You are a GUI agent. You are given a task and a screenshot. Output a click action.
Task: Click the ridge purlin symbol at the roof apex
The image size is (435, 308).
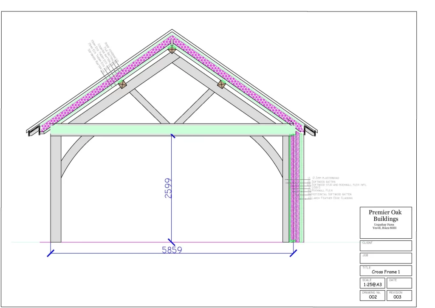(171, 49)
